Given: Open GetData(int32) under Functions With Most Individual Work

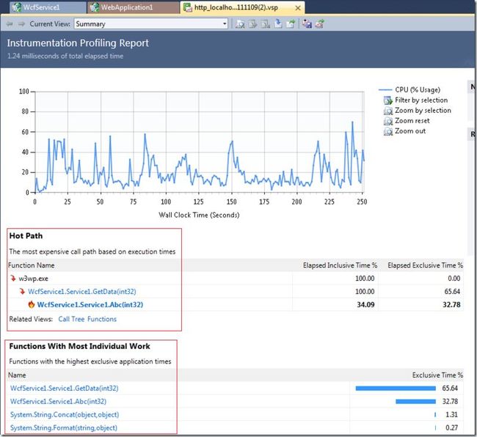Looking at the screenshot, I should coord(64,388).
